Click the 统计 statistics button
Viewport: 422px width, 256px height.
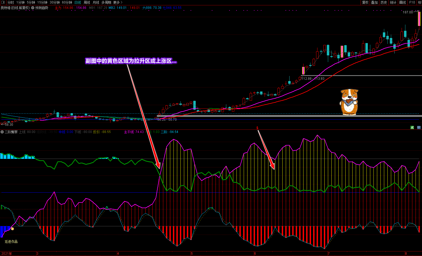coord(393,2)
